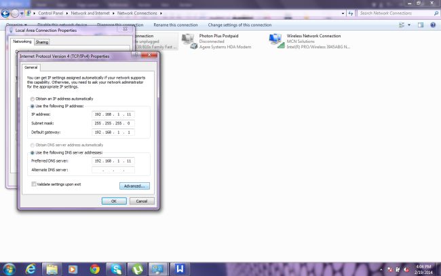Select the Wireless Network Connection icon
Viewport: 441px width, 276px height.
pos(277,41)
